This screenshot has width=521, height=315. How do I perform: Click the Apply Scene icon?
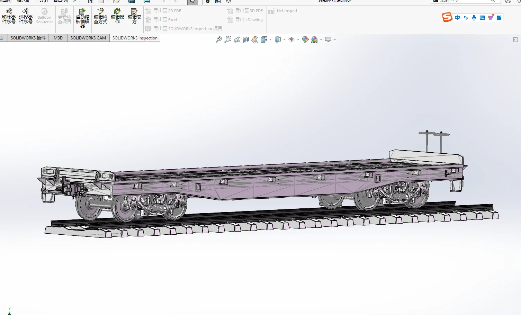click(314, 40)
